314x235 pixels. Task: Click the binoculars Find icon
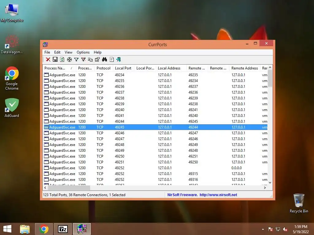(x=104, y=59)
